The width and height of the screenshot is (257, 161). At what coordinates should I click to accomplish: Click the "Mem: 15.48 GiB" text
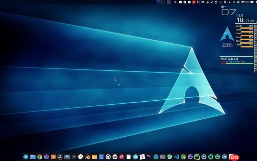pyautogui.click(x=230, y=59)
